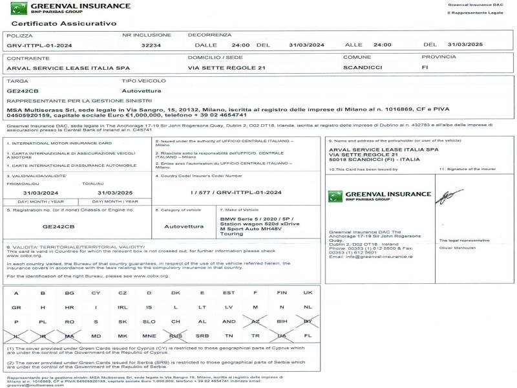Click the BG country code

coord(69,294)
